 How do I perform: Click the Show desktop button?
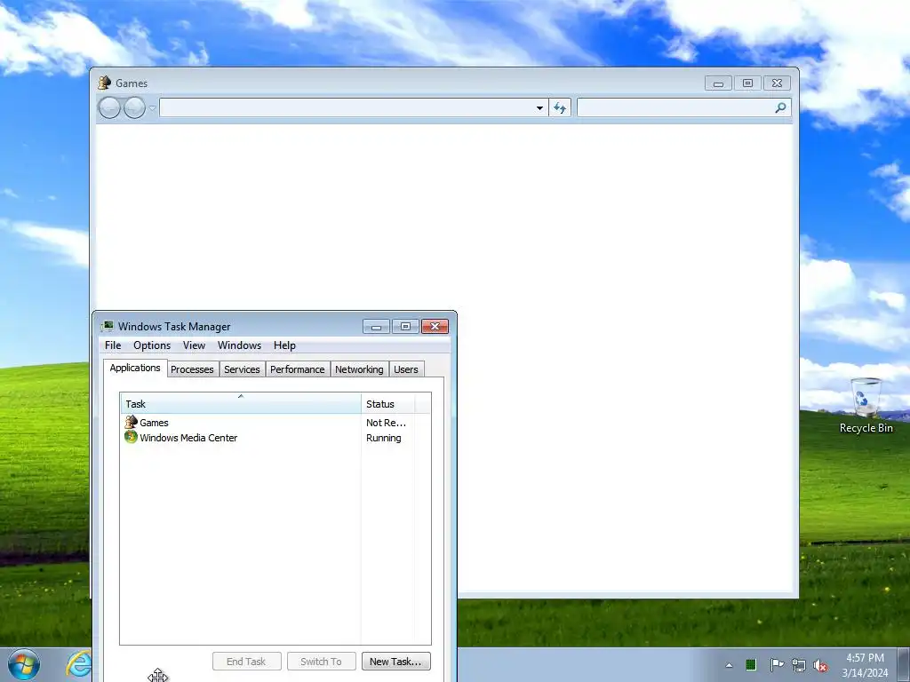[904, 665]
